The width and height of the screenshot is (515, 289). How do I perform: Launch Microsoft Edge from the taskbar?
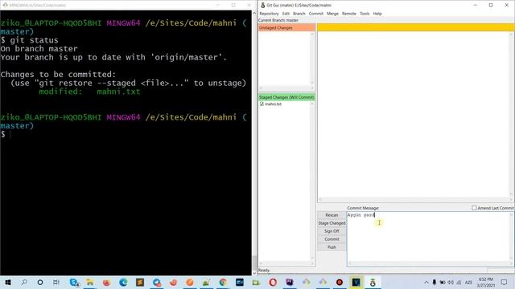point(123,282)
